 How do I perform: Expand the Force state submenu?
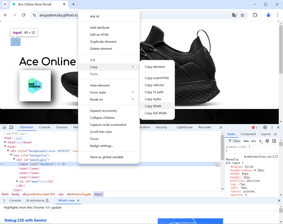point(109,92)
